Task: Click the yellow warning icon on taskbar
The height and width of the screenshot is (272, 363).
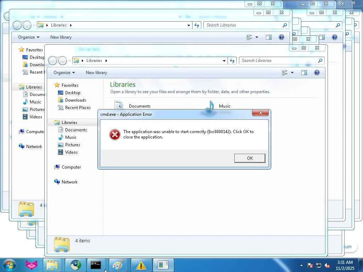Action: [141, 265]
